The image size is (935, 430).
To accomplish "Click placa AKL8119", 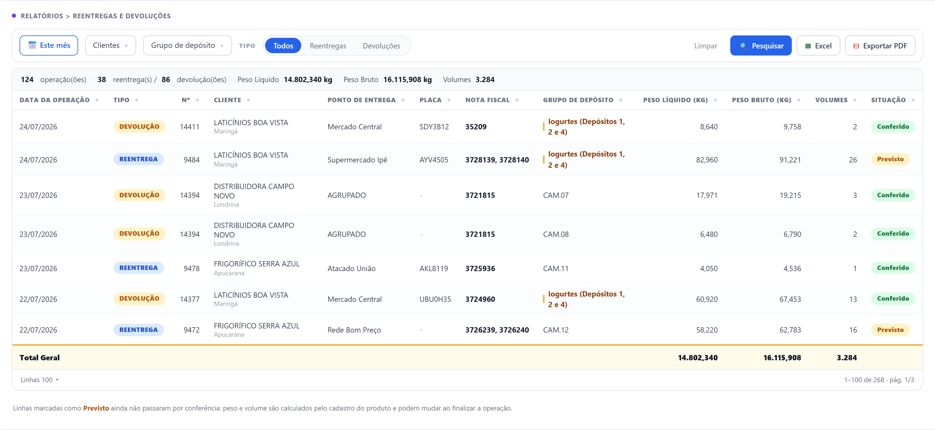I will coord(434,268).
